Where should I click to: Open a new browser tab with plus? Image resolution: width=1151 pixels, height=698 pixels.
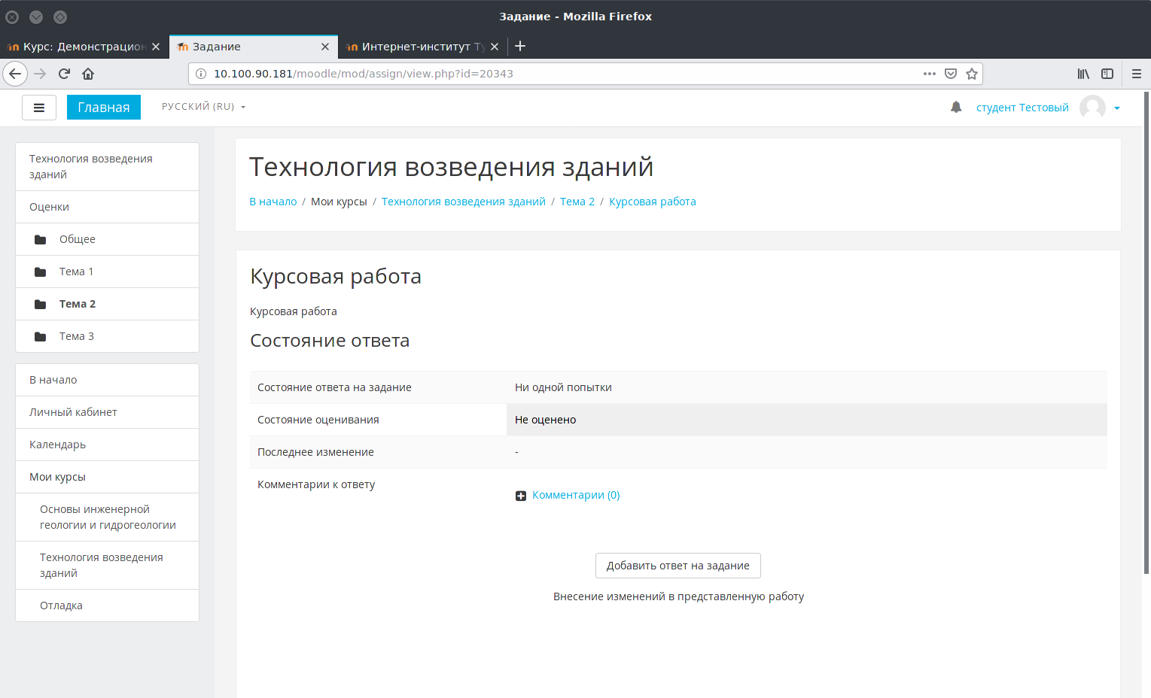[520, 46]
